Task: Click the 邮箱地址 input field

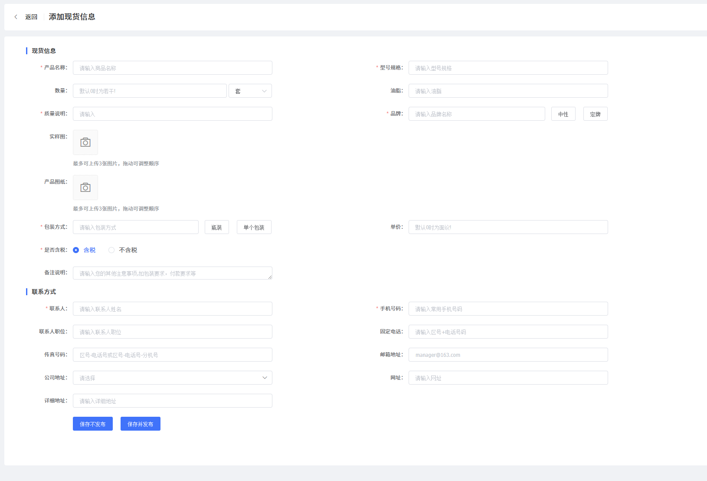Action: (x=508, y=355)
